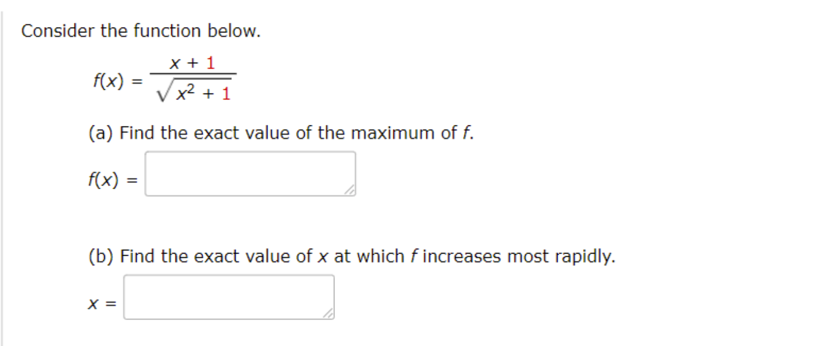The width and height of the screenshot is (818, 346).
Task: Click the vertical divider line on the left edge
Action: click(4, 173)
